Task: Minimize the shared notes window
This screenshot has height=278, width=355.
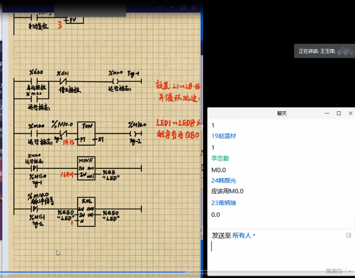Action: tap(171, 7)
